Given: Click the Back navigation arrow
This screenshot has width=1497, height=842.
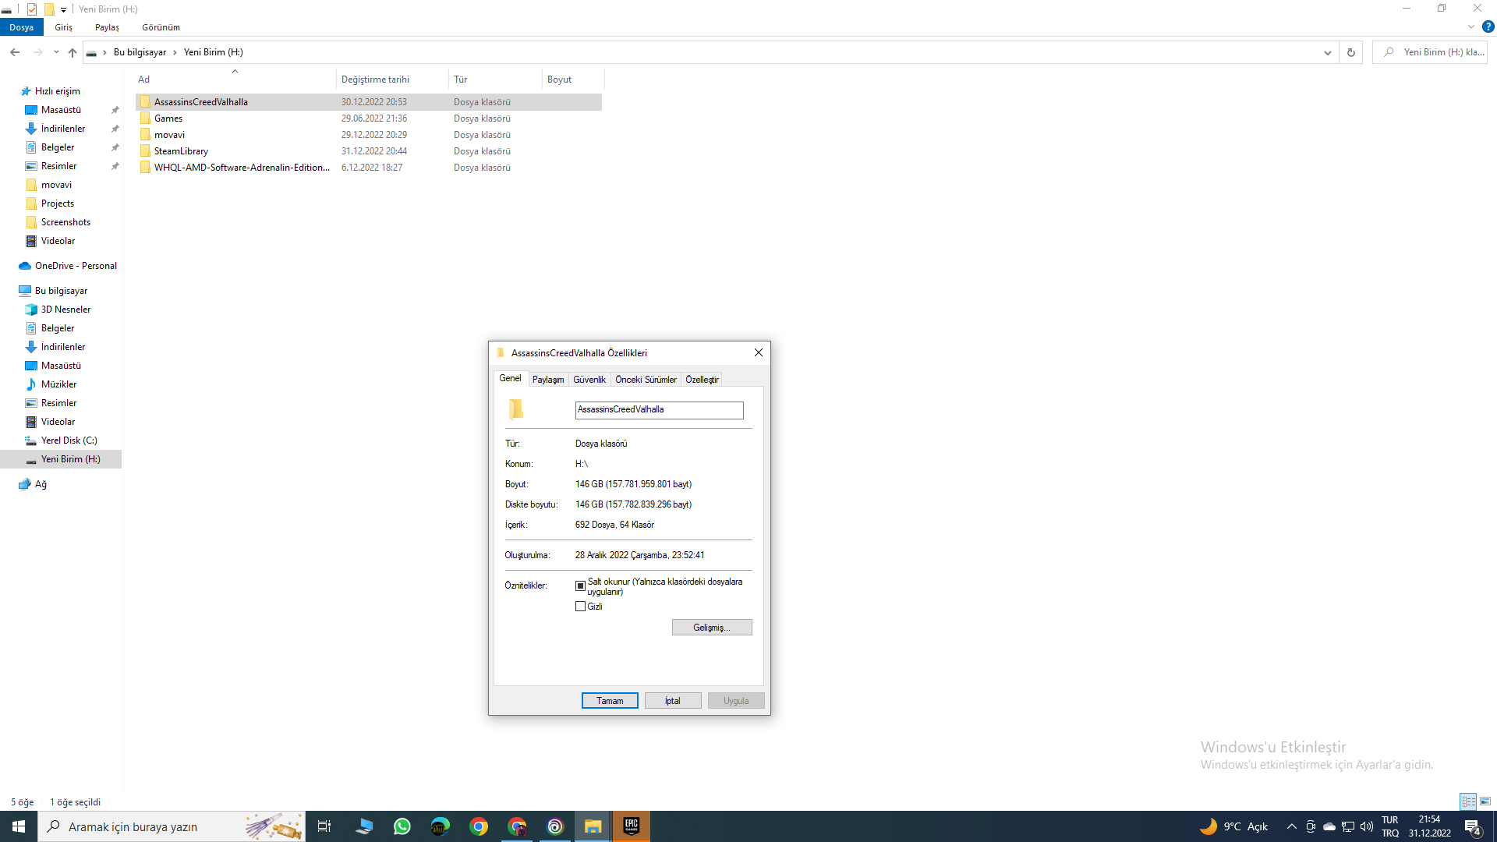Looking at the screenshot, I should pyautogui.click(x=15, y=52).
